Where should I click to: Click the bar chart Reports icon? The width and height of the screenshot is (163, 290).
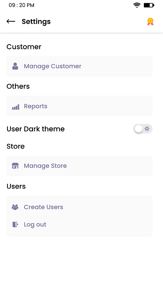tap(15, 107)
